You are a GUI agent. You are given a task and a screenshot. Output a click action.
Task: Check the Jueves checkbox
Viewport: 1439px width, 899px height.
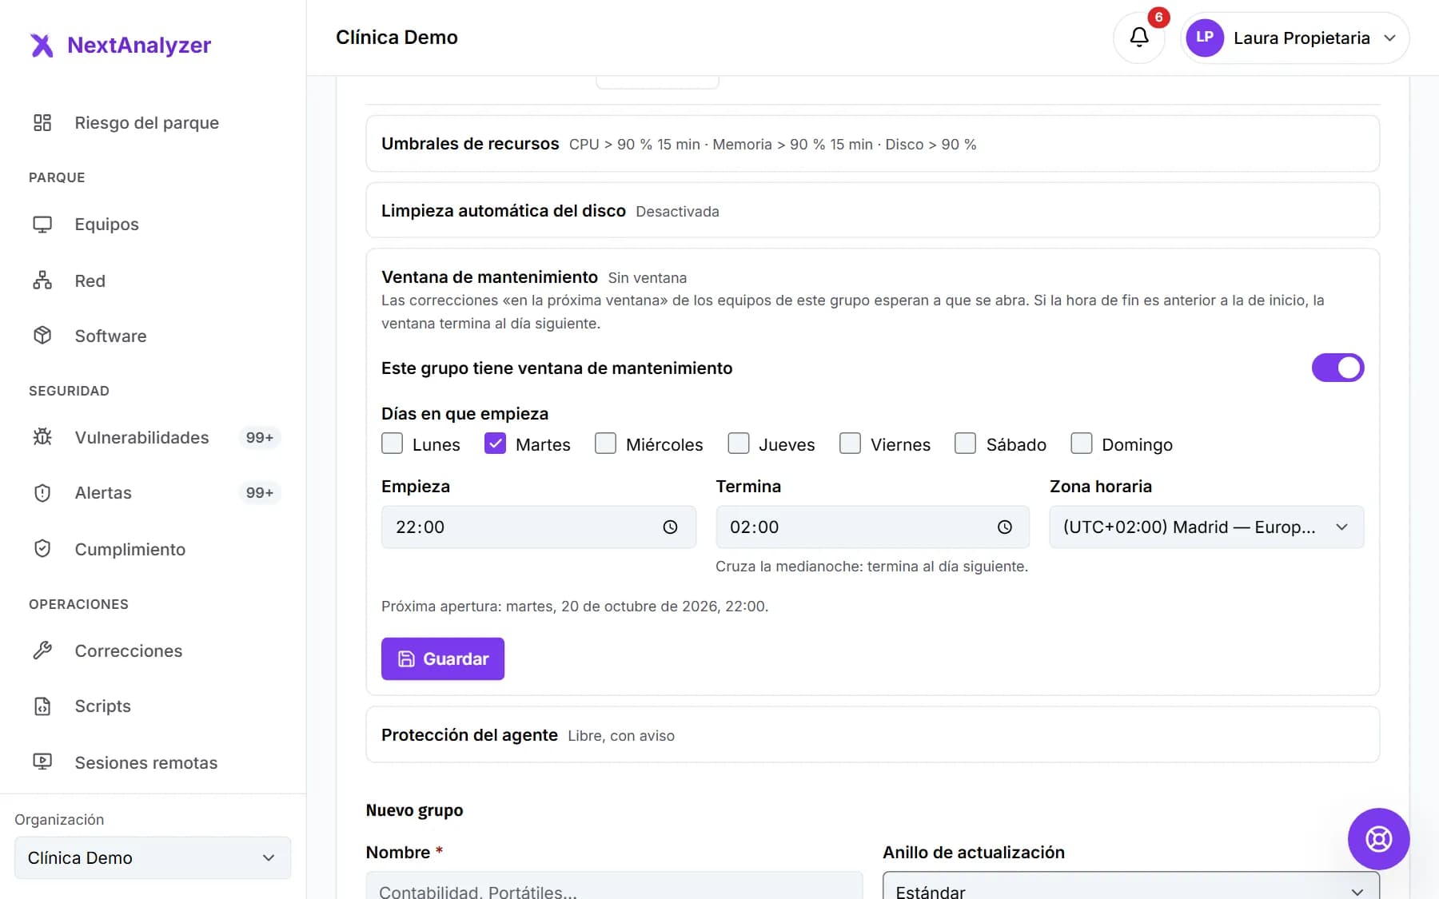click(x=738, y=444)
